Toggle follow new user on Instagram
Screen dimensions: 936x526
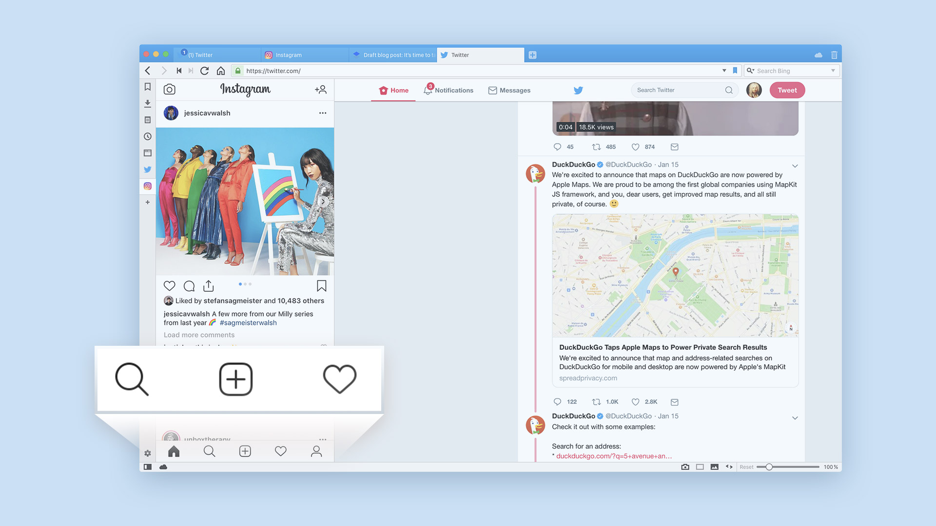321,89
